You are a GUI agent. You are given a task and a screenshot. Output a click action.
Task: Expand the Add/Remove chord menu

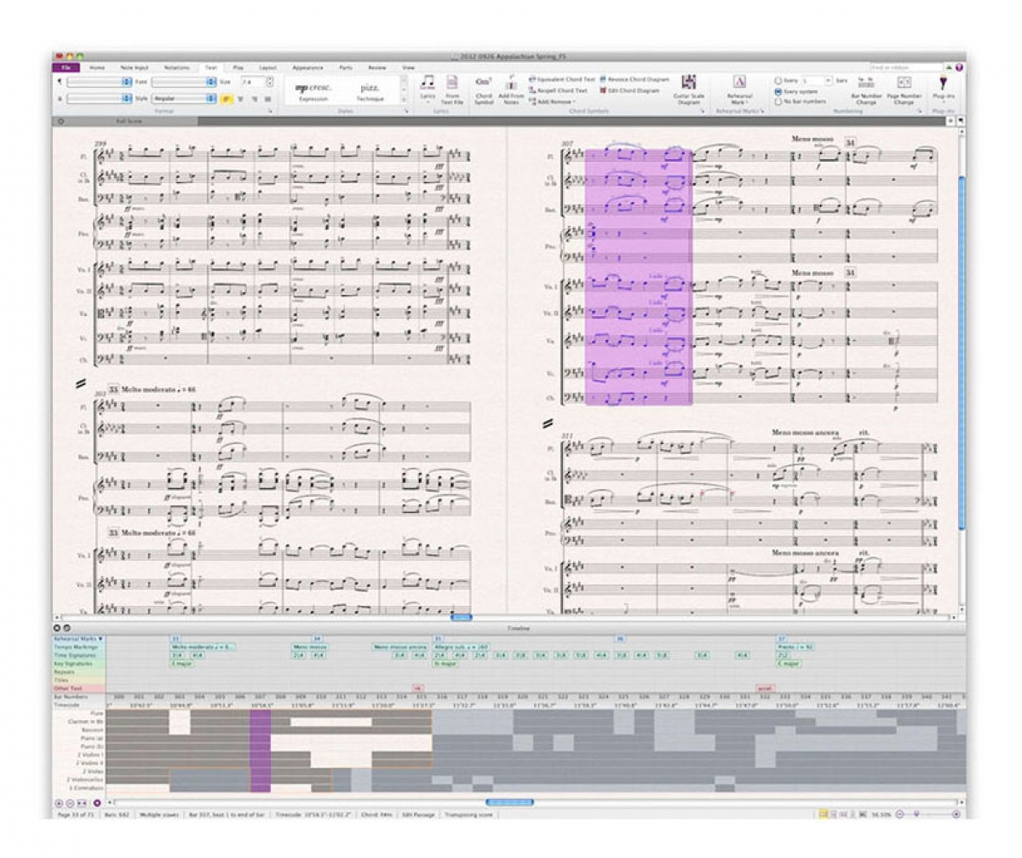[x=551, y=101]
